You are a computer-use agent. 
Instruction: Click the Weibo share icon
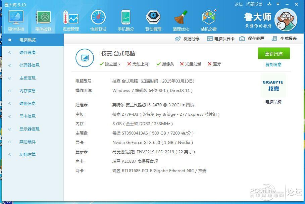pos(177,39)
